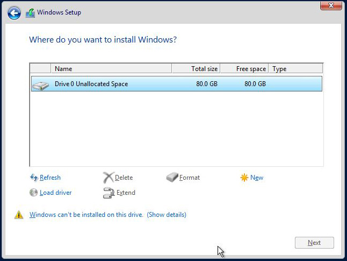
Task: Click the Windows Setup title bar icon
Action: tap(31, 13)
